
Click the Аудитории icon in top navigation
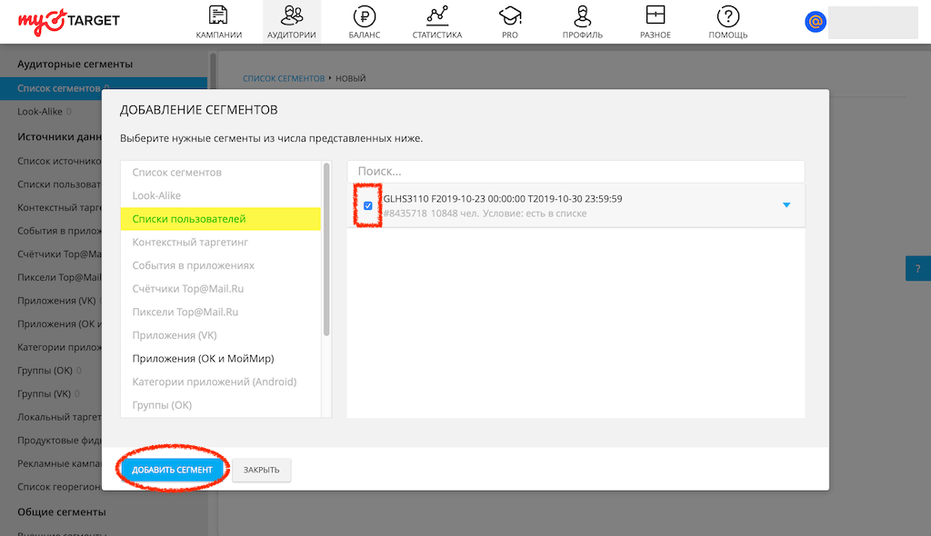click(292, 15)
